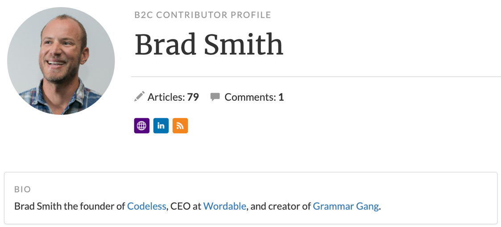501x227 pixels.
Task: Follow the Wordable link in bio
Action: [224, 206]
